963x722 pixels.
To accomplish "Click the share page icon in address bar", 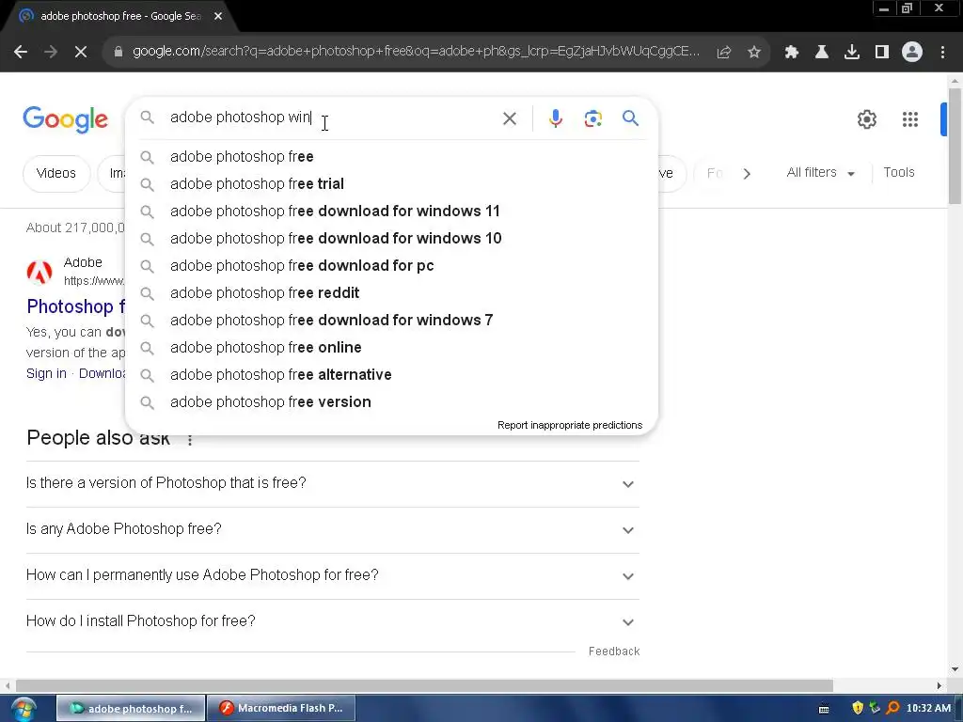I will pos(724,53).
